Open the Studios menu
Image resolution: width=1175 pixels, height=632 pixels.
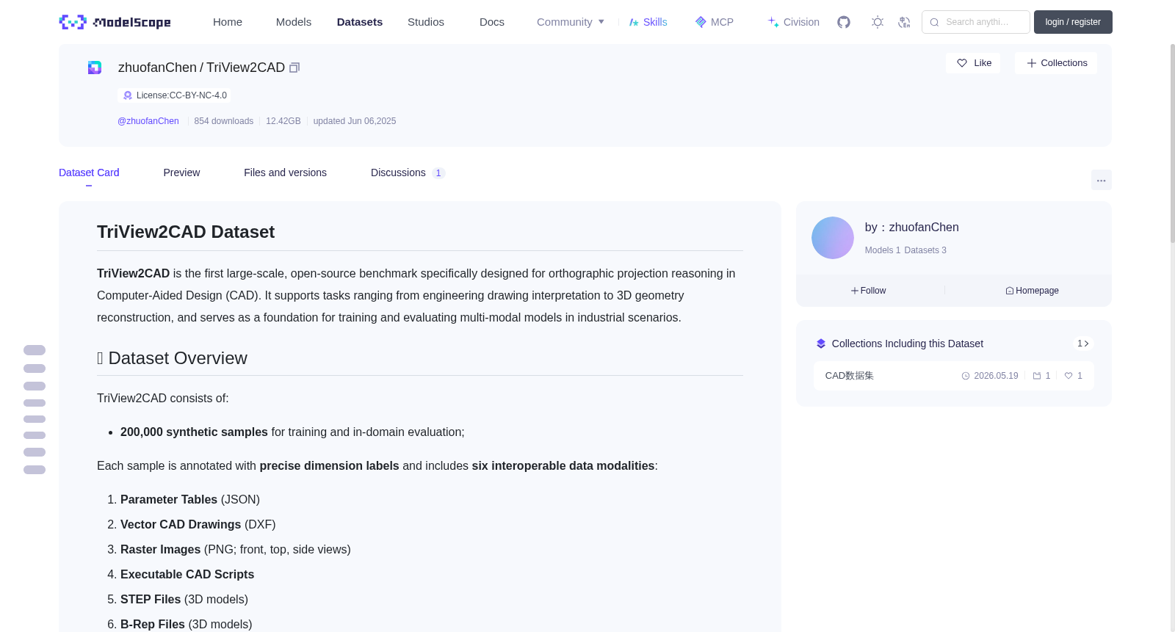click(426, 22)
